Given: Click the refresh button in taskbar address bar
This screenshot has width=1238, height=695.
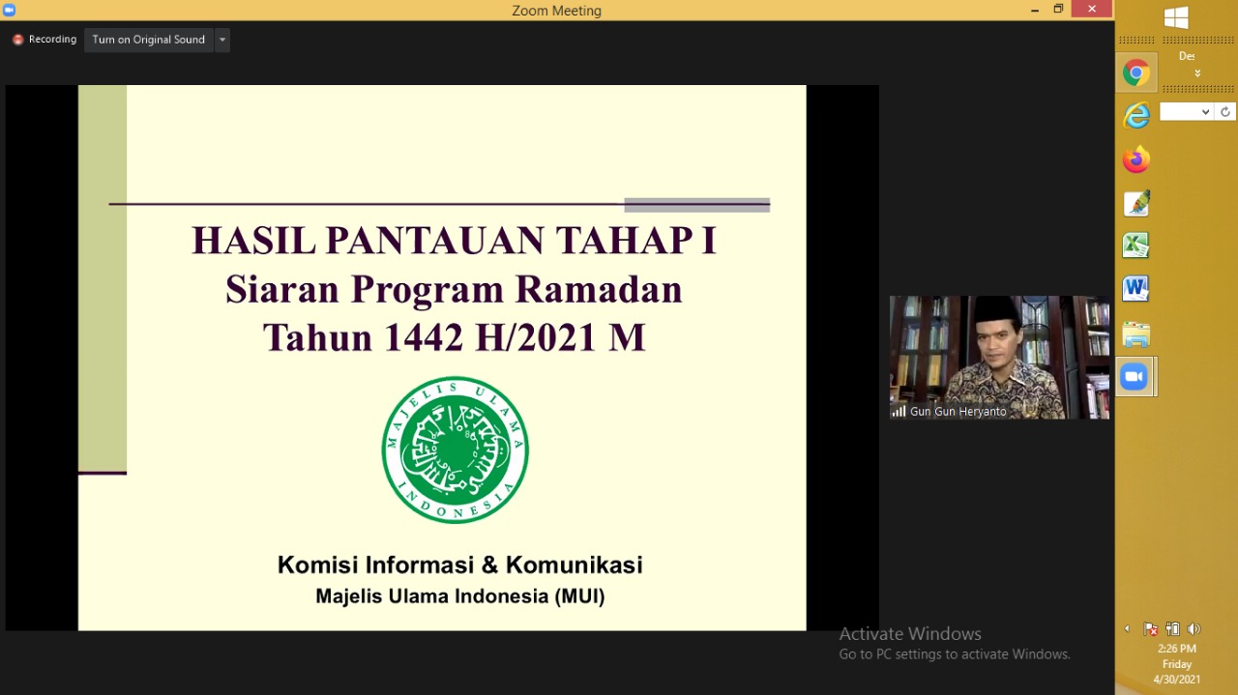Looking at the screenshot, I should point(1224,112).
